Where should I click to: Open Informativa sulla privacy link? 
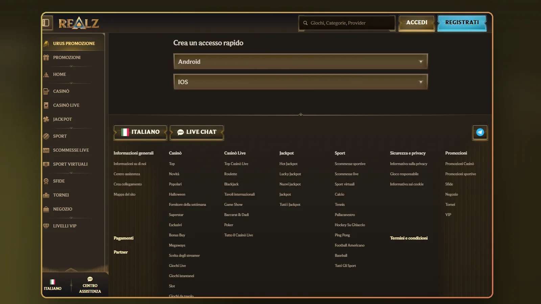408,164
